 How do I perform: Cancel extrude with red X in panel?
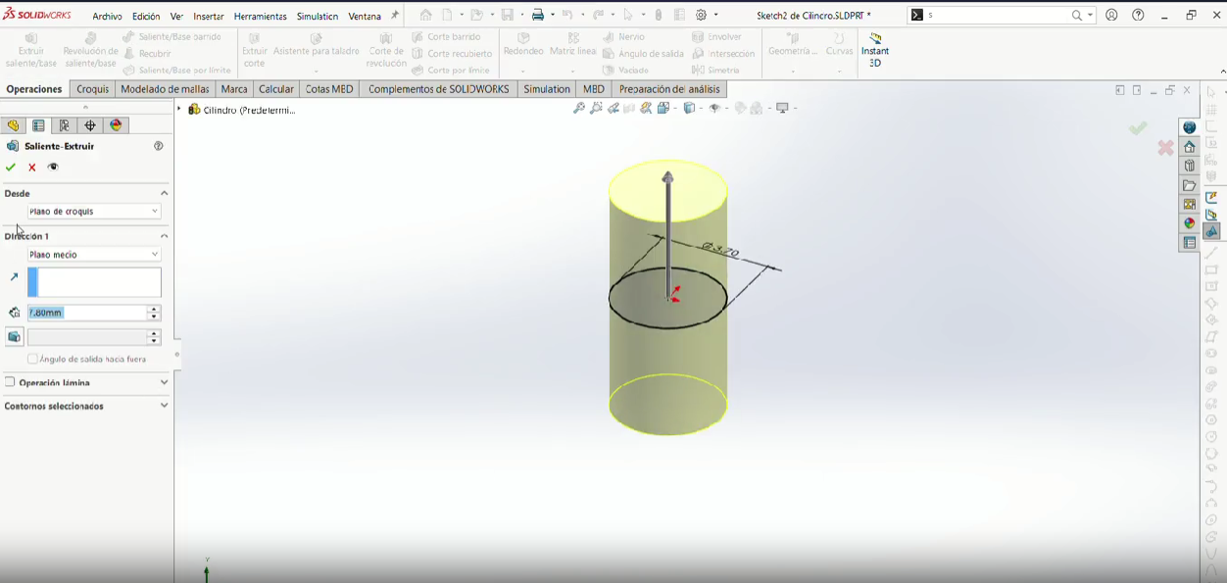pyautogui.click(x=32, y=168)
